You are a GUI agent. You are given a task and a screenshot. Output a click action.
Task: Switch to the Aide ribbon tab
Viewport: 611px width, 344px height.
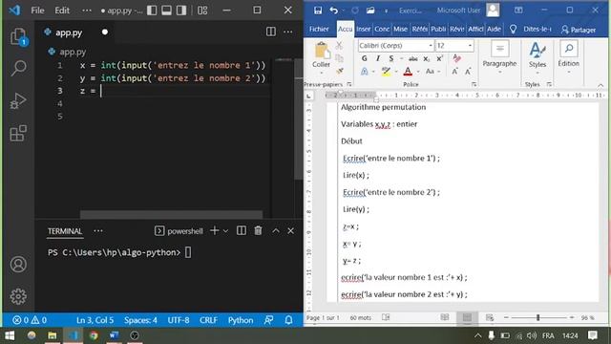[x=494, y=30]
